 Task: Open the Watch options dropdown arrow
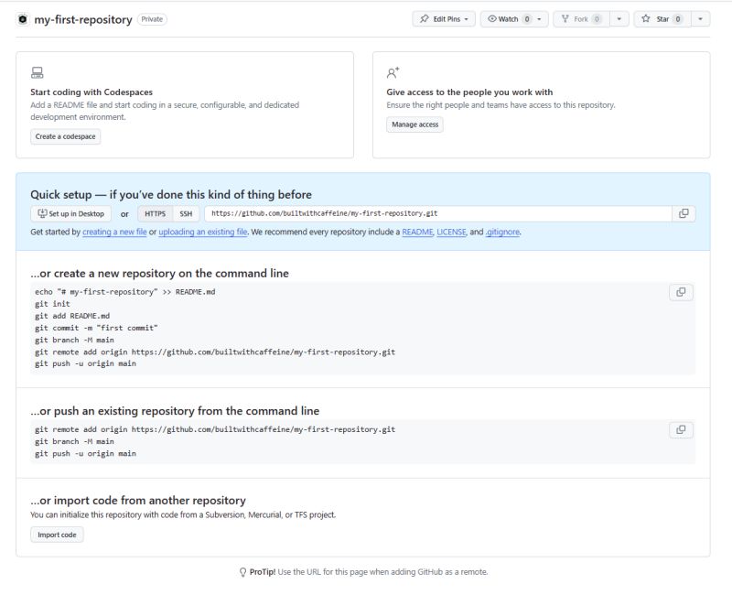click(x=541, y=18)
